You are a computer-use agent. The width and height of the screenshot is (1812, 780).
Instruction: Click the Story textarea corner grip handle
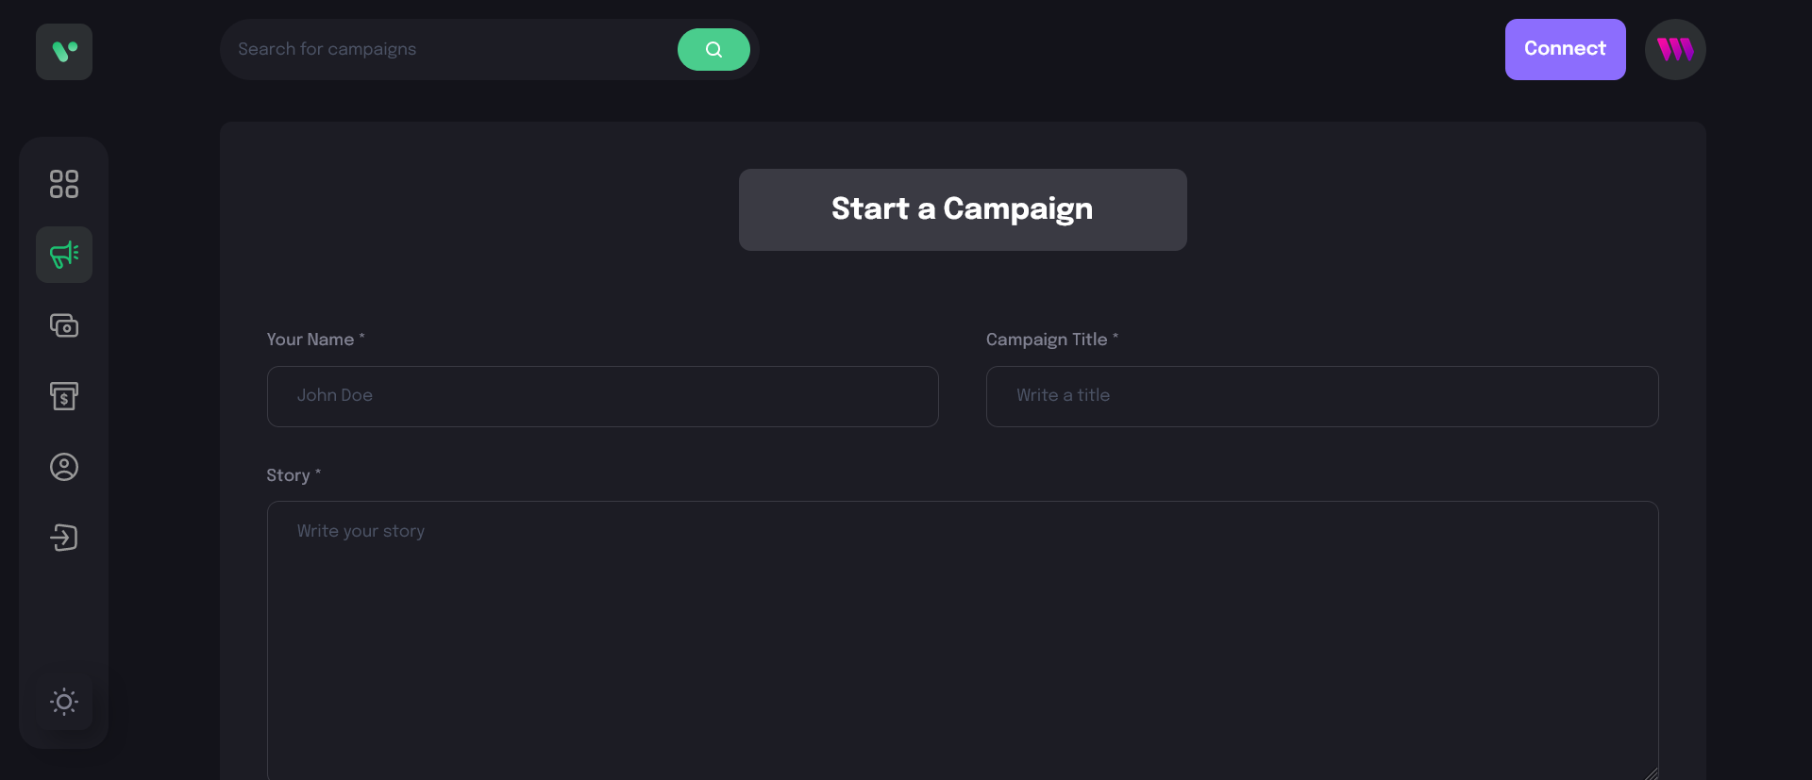(x=1651, y=773)
